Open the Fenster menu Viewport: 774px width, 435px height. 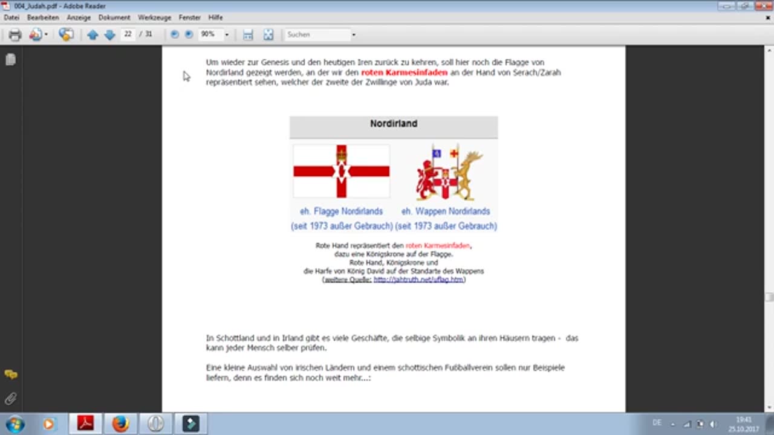(189, 18)
